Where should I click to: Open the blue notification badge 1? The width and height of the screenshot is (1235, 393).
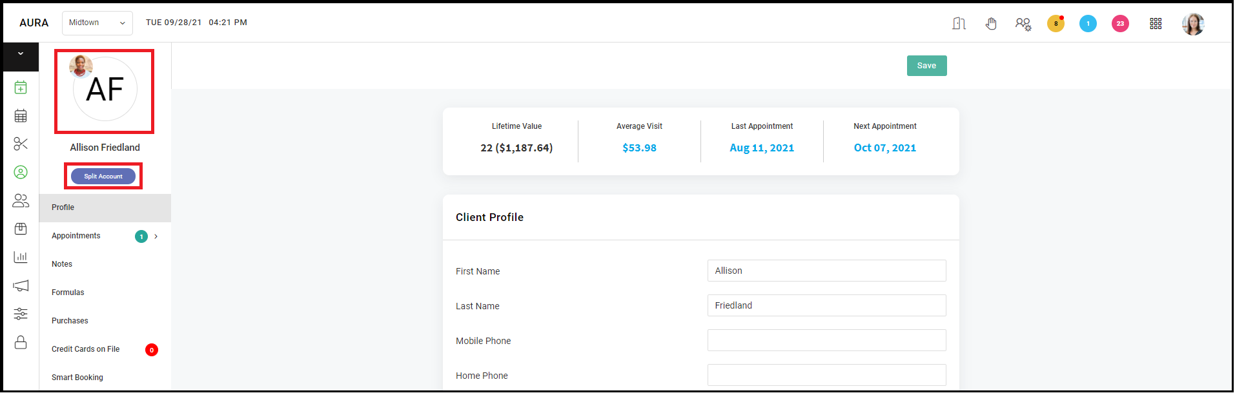(x=1088, y=24)
